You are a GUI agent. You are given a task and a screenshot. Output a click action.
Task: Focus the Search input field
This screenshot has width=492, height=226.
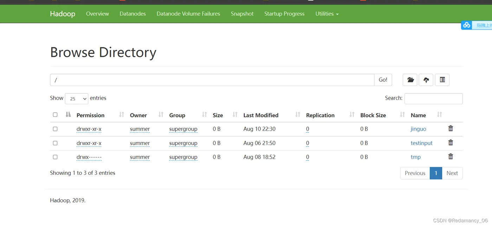click(x=433, y=99)
